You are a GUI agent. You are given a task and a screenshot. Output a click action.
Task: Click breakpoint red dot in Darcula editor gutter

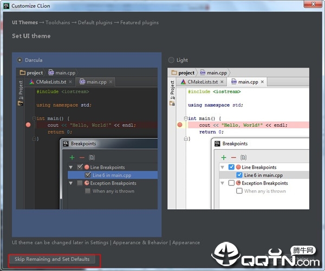[x=28, y=125]
